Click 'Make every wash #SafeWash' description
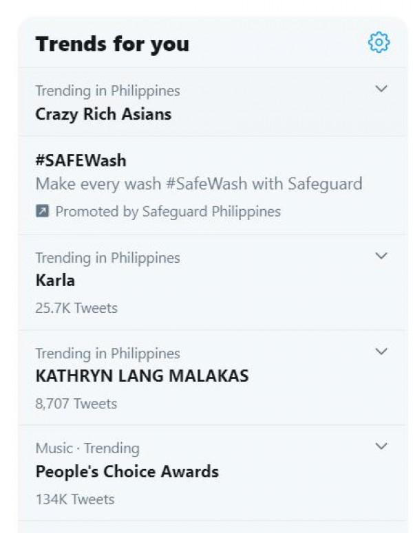 click(x=198, y=184)
